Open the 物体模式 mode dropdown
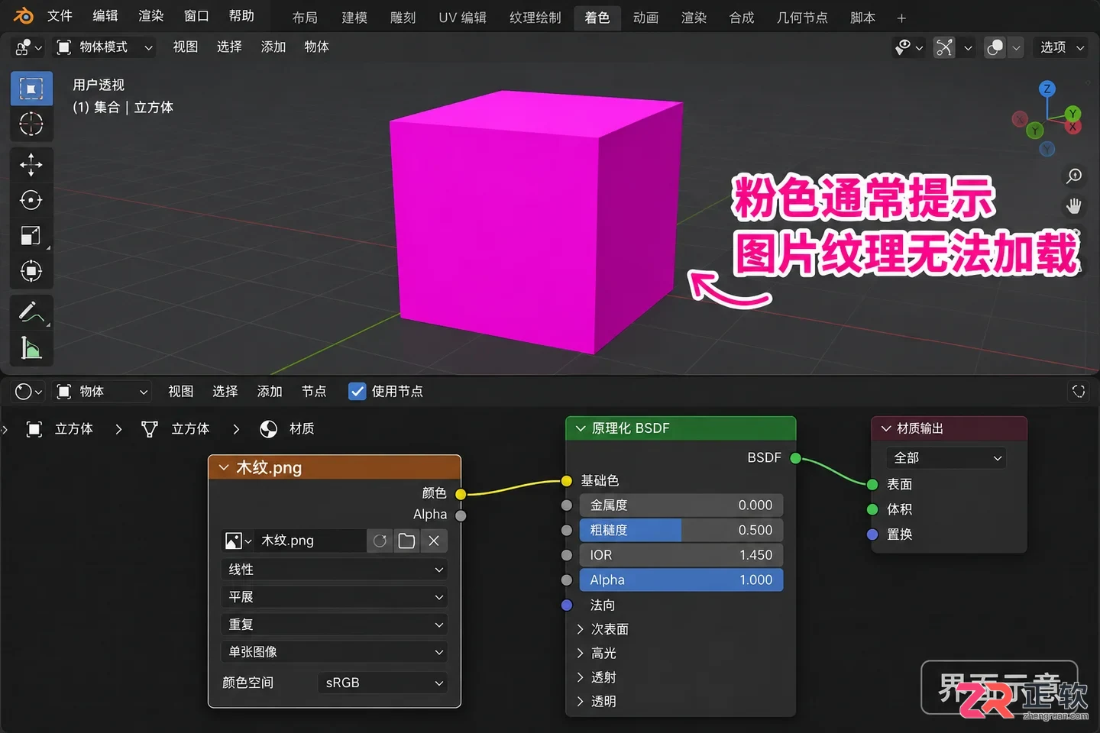 105,47
